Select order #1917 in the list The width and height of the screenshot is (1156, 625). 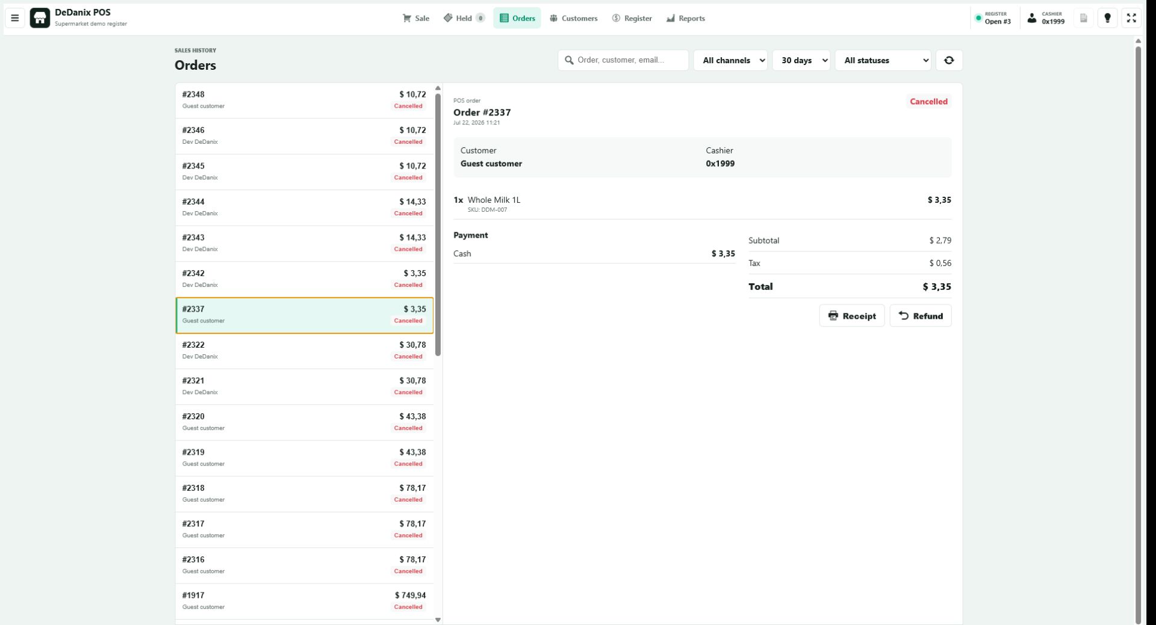tap(304, 602)
